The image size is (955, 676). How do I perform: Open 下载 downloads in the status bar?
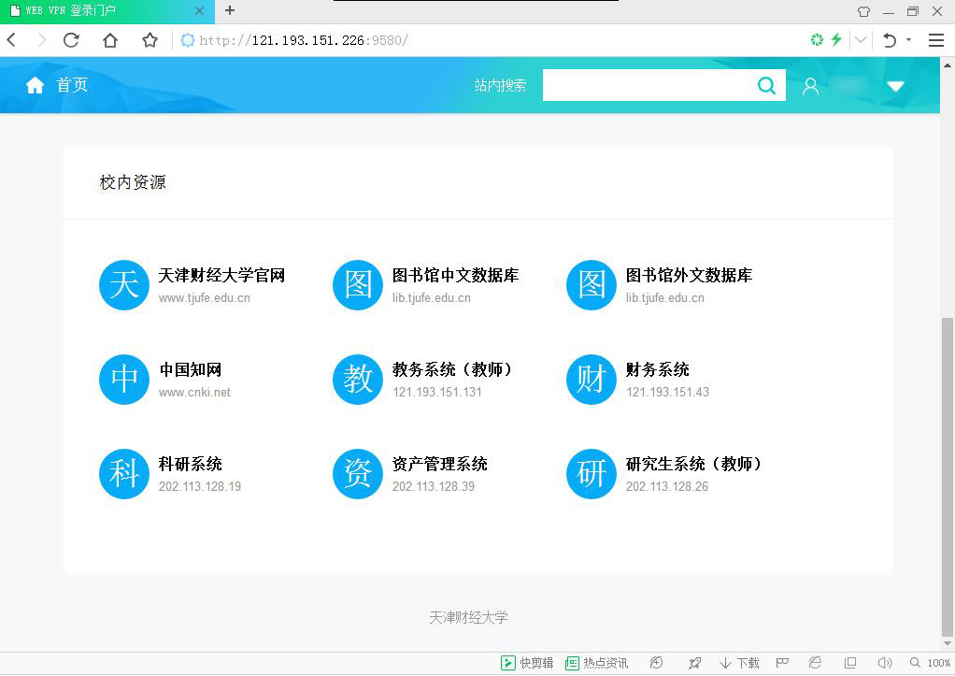tap(739, 663)
